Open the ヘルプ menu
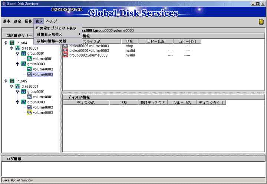 coord(52,21)
